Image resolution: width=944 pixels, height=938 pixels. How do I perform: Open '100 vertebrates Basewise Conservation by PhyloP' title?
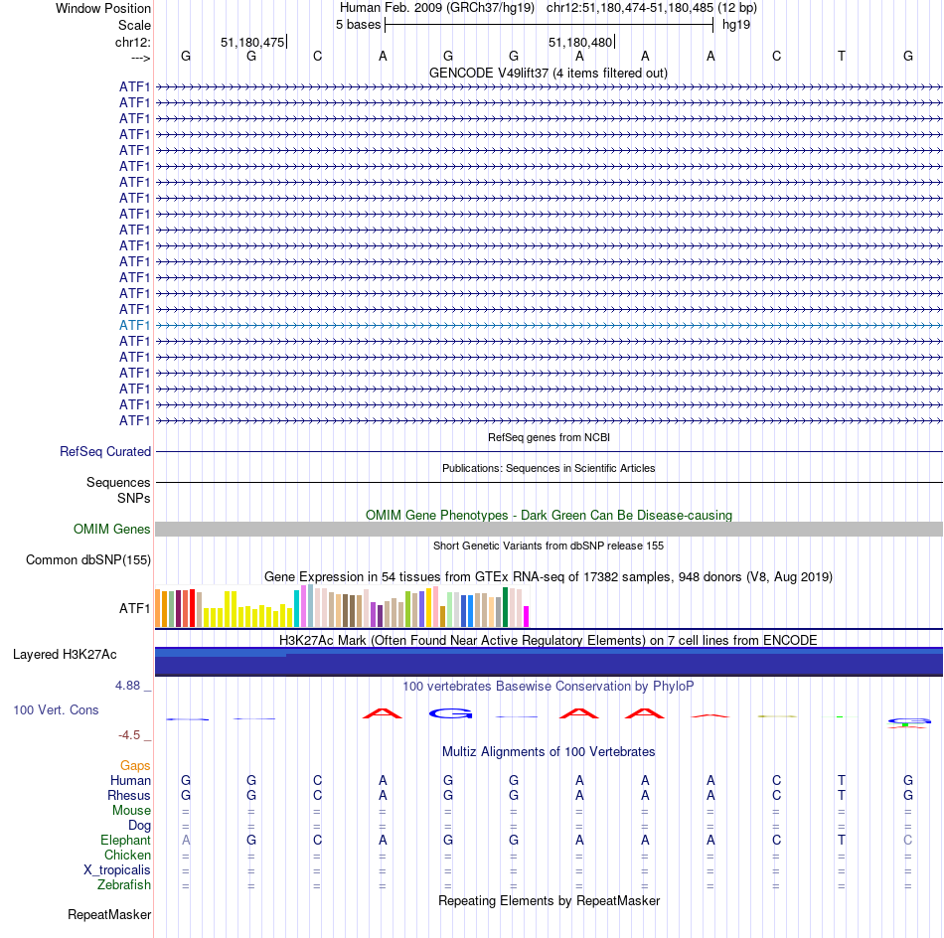coord(548,687)
